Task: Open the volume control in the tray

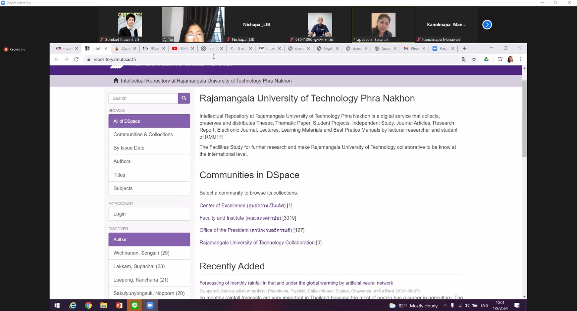Action: pos(467,306)
